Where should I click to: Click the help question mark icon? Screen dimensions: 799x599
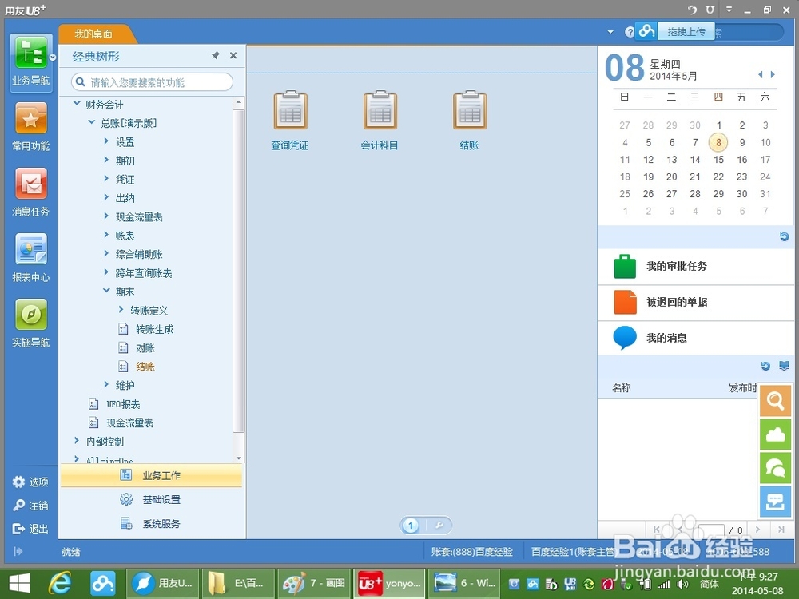[630, 30]
